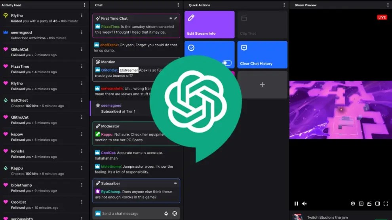Switch preview to theatre mode

click(378, 204)
